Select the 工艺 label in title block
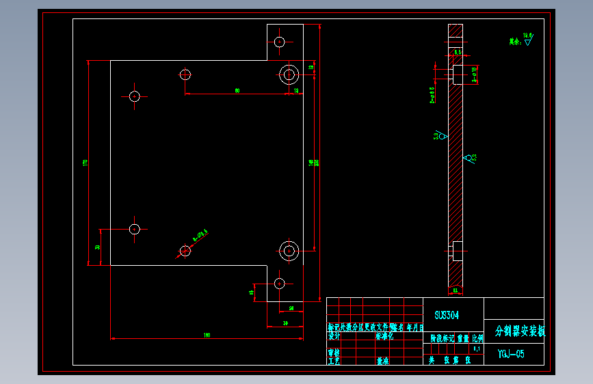 334,361
